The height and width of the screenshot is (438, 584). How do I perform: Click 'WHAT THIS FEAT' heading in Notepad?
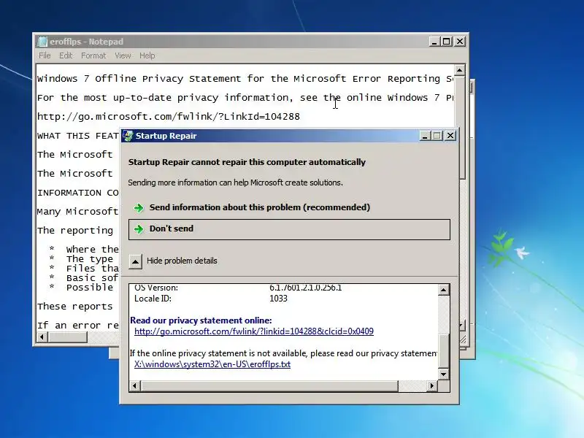pos(77,136)
